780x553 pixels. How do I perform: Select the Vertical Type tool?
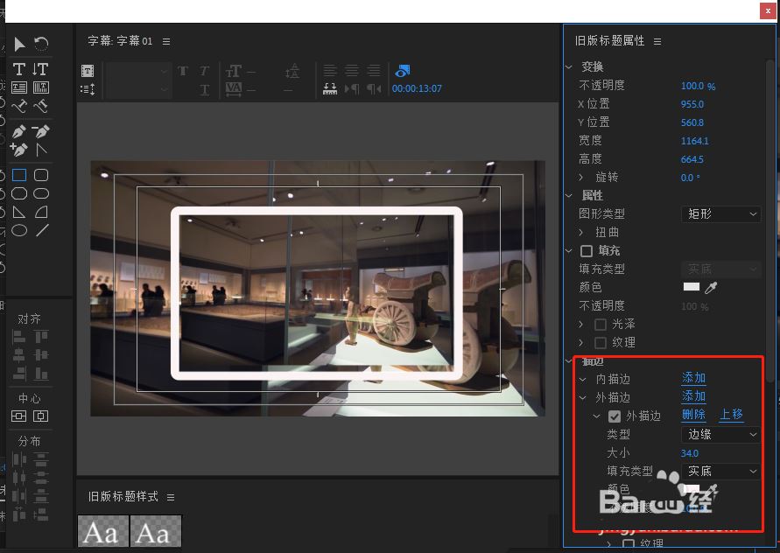[41, 68]
